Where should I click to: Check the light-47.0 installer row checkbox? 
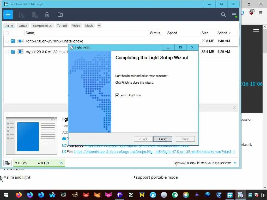[x=7, y=41]
